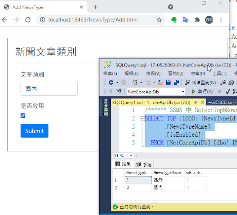Click SSMS save all icon
237x215 pixels.
(176, 82)
